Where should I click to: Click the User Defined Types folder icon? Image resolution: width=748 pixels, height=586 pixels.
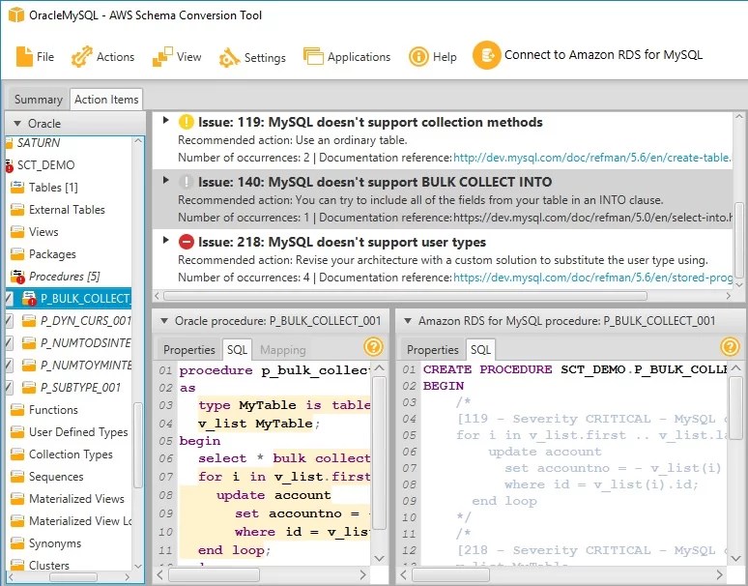coord(17,432)
